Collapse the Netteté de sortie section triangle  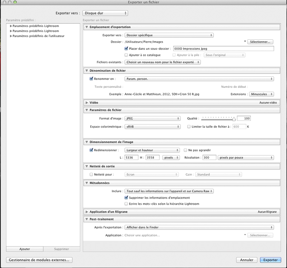pos(87,167)
